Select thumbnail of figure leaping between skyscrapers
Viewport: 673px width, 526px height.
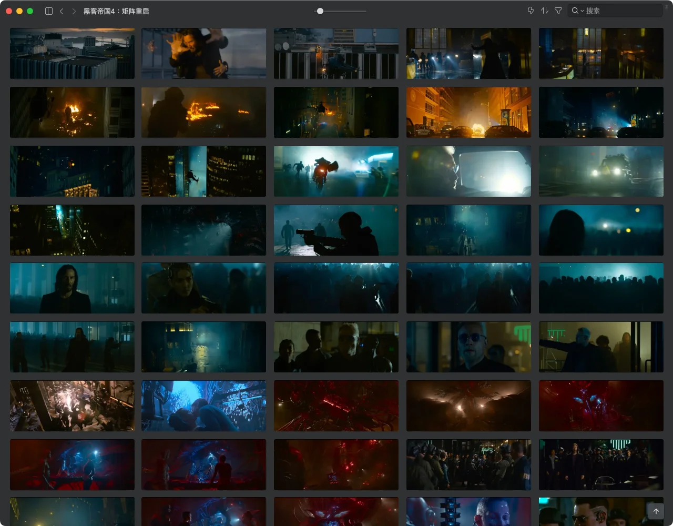[203, 171]
